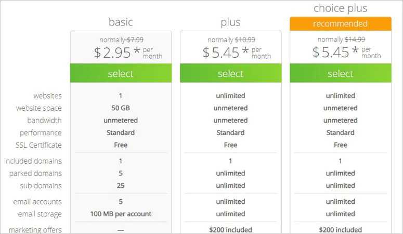Click select button for plus plan
The height and width of the screenshot is (234, 403).
pyautogui.click(x=230, y=73)
